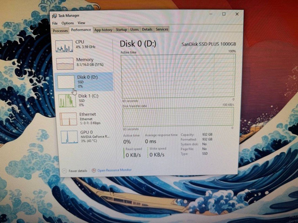Click the Active time 0% value

127,142
